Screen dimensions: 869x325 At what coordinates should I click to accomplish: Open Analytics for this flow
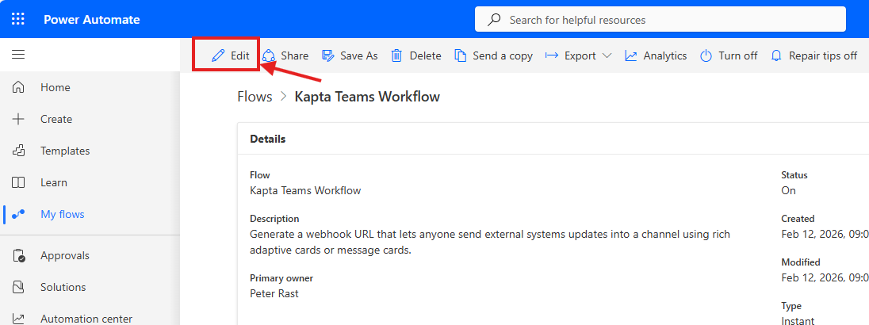click(x=656, y=55)
